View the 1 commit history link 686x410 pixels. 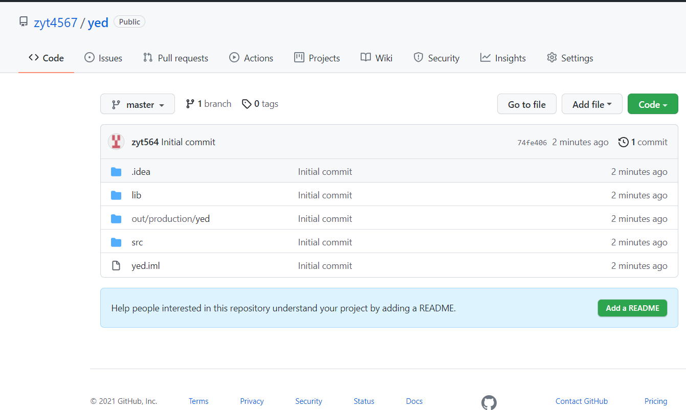click(x=643, y=142)
